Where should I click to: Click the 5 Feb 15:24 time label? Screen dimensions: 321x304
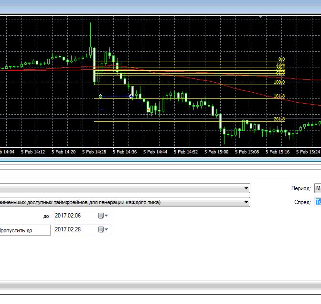[308, 152]
